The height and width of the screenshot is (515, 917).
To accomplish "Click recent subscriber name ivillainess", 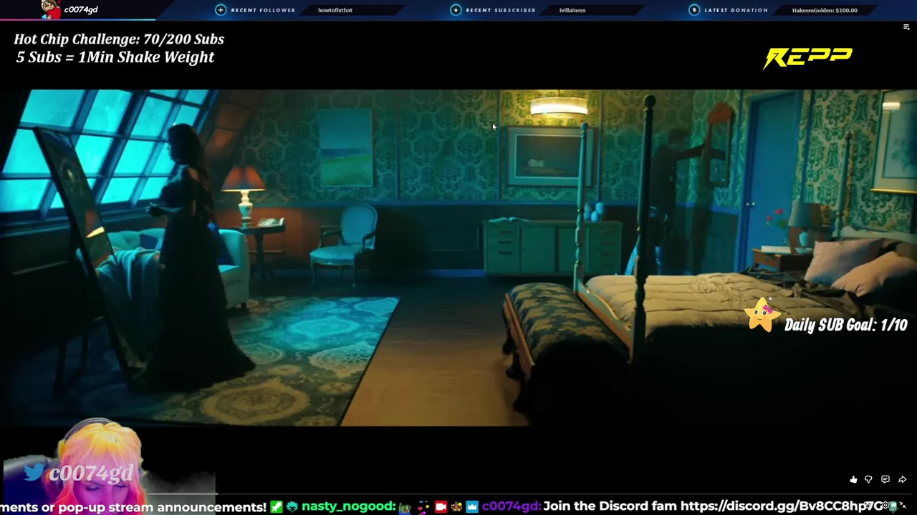I will pos(572,10).
